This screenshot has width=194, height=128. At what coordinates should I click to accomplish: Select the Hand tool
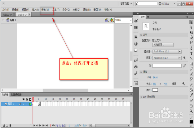[x=191, y=106]
